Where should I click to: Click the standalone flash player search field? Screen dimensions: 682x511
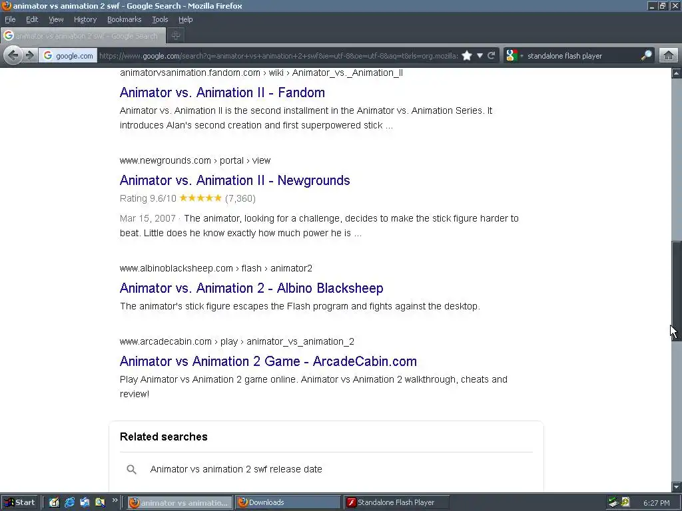click(581, 56)
